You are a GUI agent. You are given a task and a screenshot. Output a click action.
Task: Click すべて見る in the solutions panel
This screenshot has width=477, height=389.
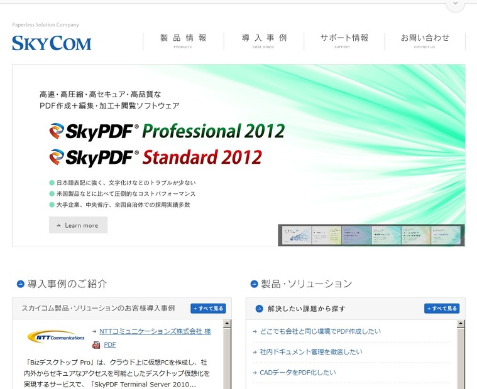click(x=442, y=308)
